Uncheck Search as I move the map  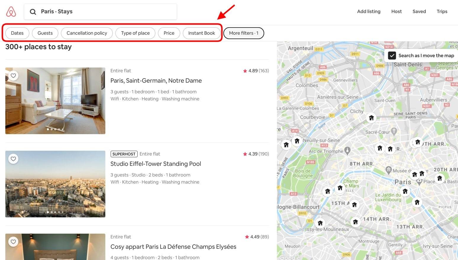392,55
